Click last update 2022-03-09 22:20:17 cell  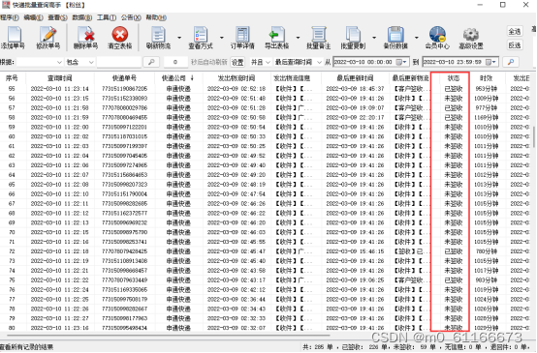pos(355,117)
